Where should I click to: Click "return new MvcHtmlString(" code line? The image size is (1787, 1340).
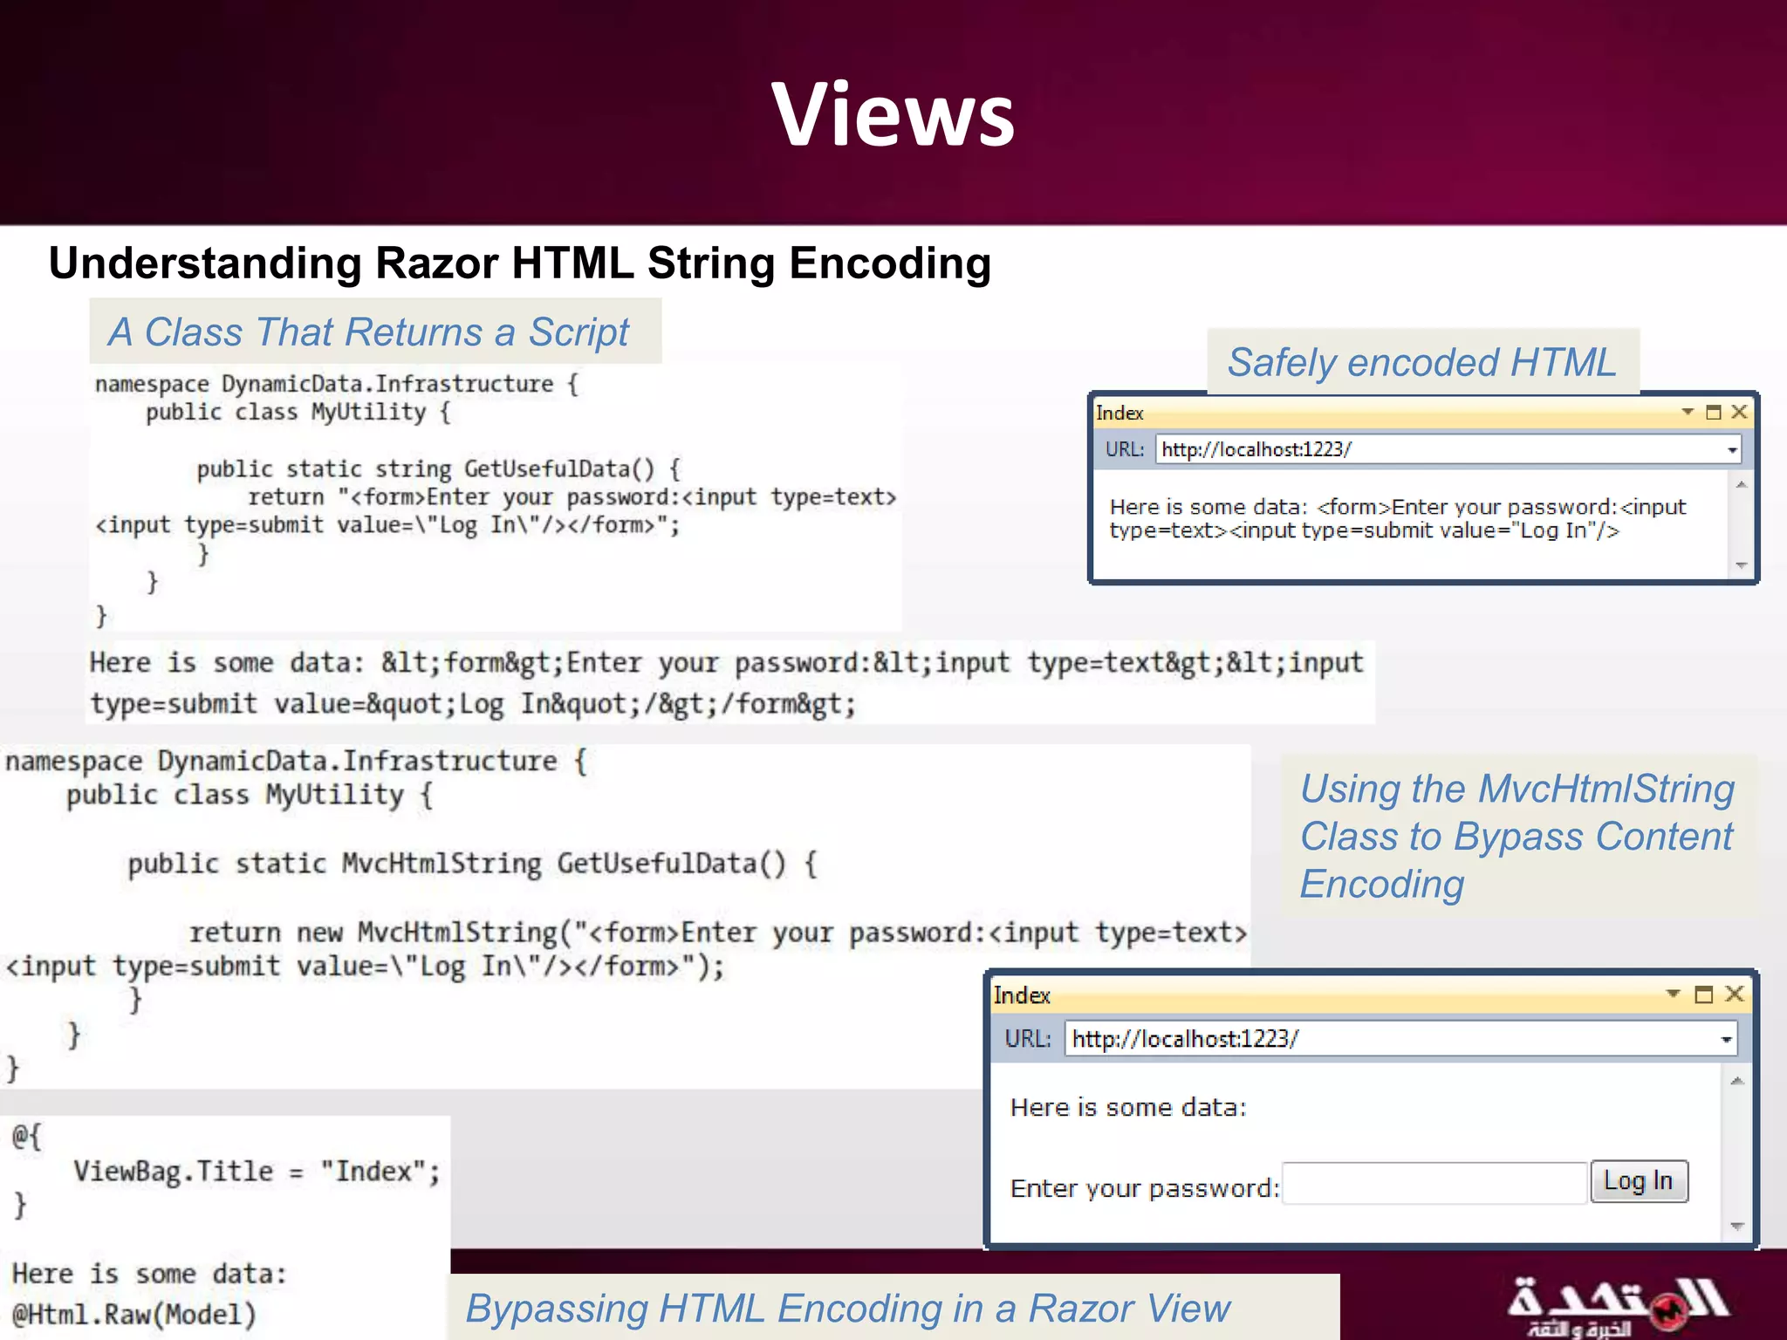pos(717,933)
